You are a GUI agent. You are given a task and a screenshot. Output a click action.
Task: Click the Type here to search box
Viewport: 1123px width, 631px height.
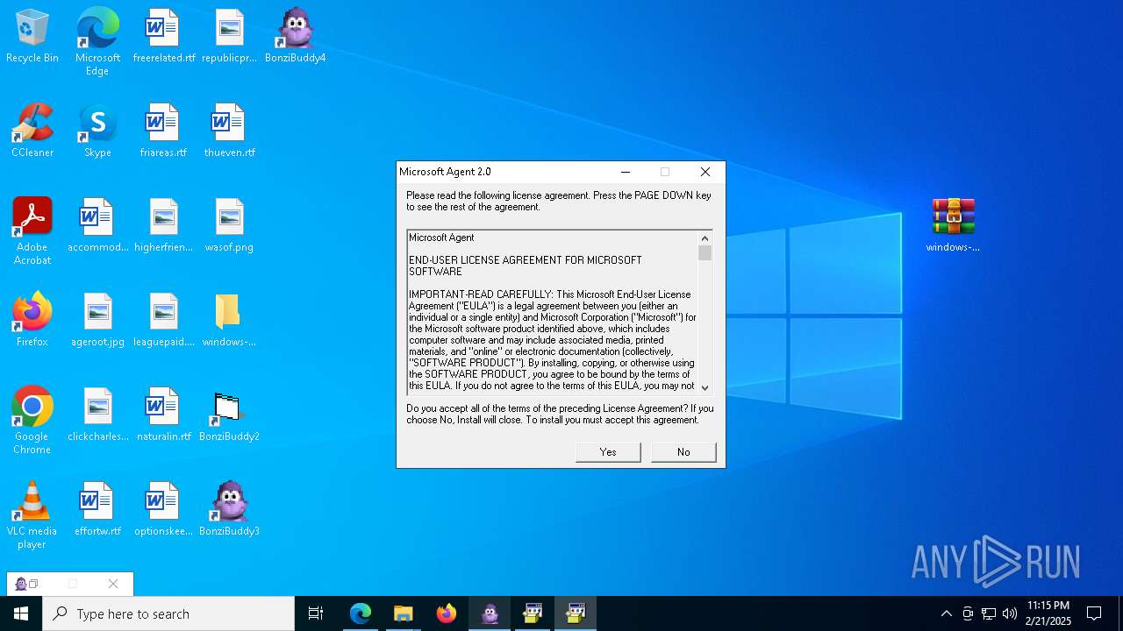pos(168,613)
